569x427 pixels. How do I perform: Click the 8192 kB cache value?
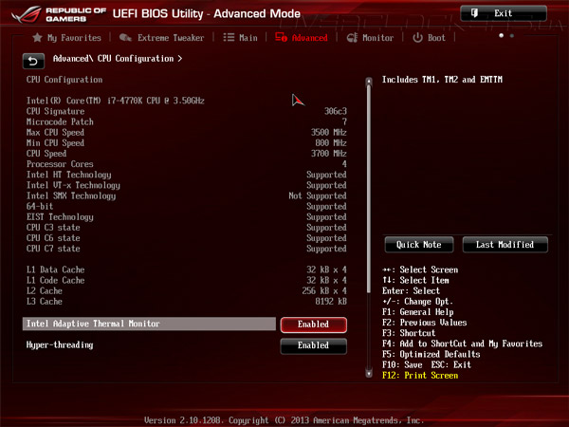(331, 302)
